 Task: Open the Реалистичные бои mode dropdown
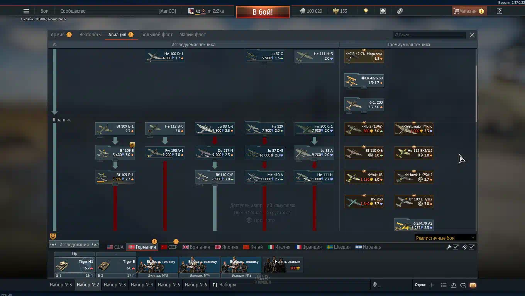coord(445,238)
